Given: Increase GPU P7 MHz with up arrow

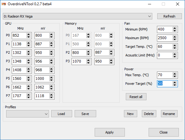Looking at the screenshot, I should click(x=28, y=95).
